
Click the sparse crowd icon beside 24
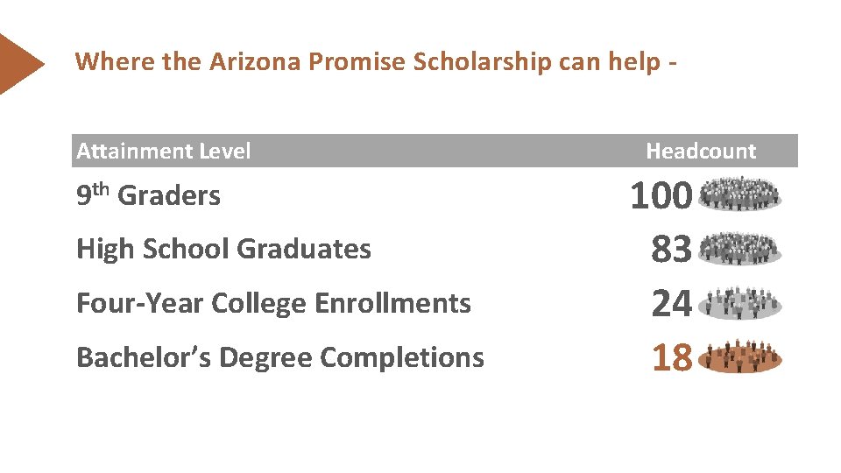[x=741, y=303]
